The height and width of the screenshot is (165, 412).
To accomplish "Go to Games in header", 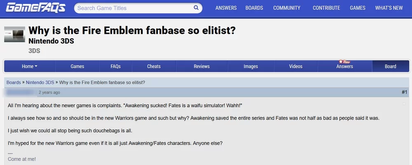I will 358,8.
